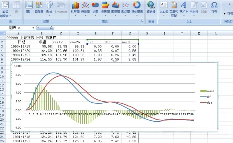Click the fx insert function button
233x143 pixels.
click(x=51, y=28)
